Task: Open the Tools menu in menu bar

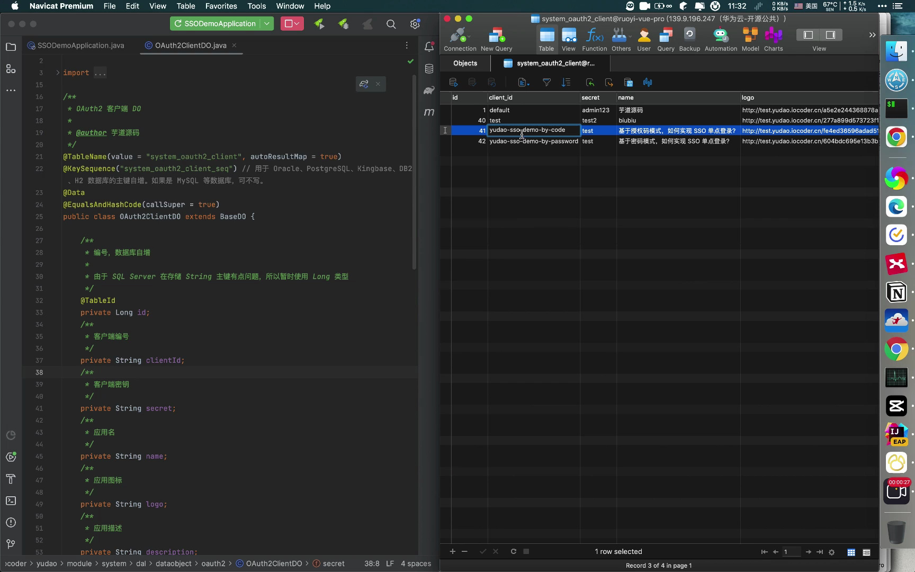Action: (x=257, y=6)
